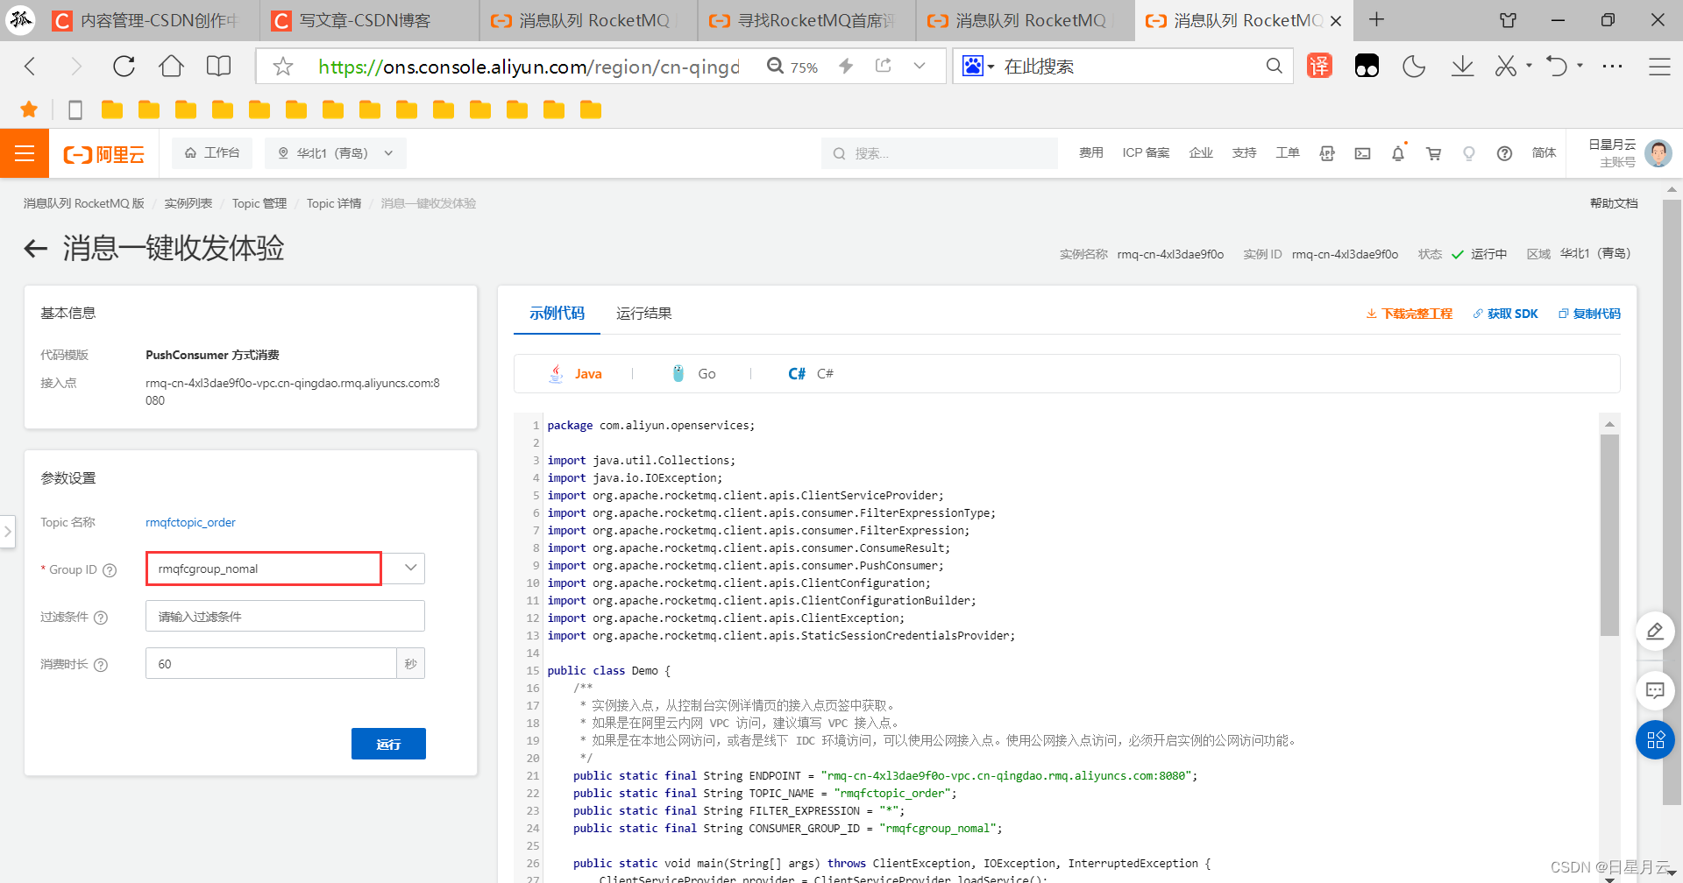Expand the Group ID dropdown arrow
The image size is (1683, 883).
pos(410,568)
